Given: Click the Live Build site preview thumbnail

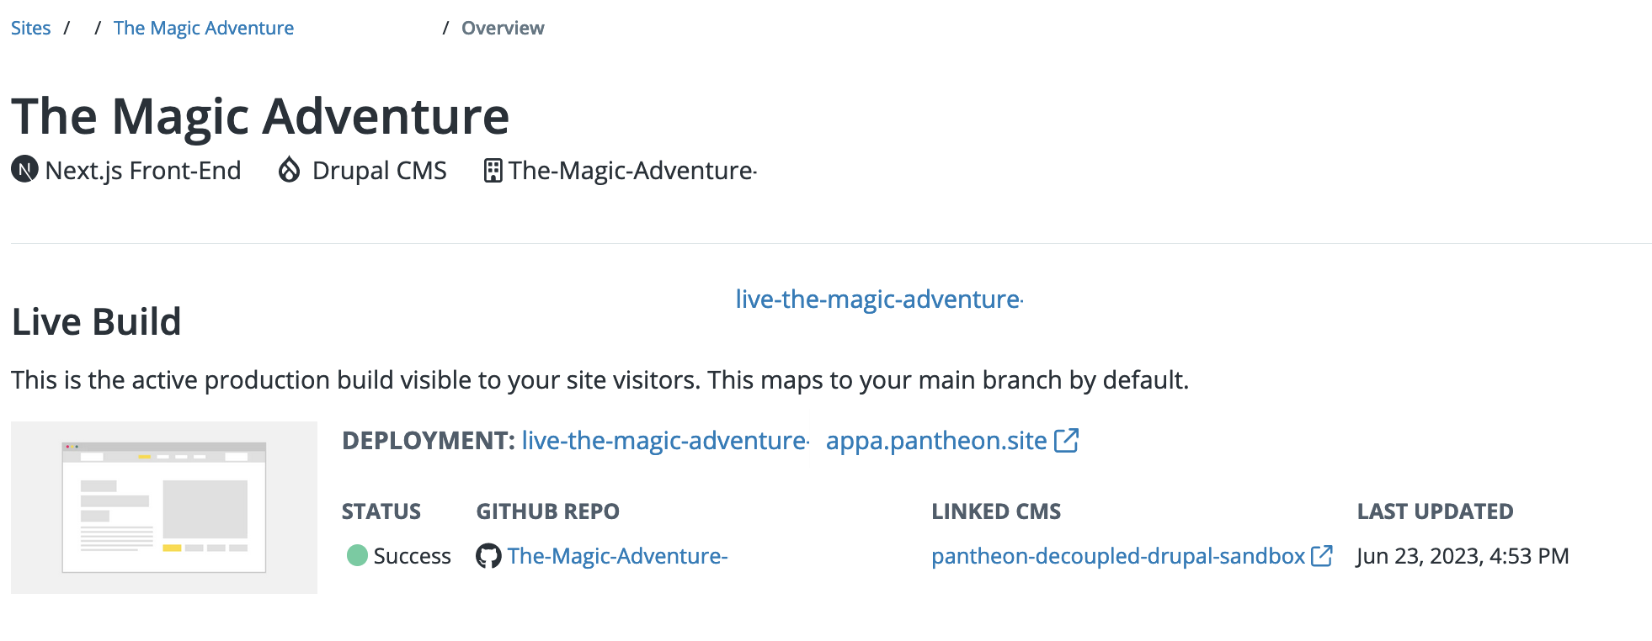Looking at the screenshot, I should click(x=164, y=507).
